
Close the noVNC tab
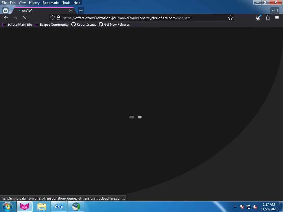click(70, 11)
